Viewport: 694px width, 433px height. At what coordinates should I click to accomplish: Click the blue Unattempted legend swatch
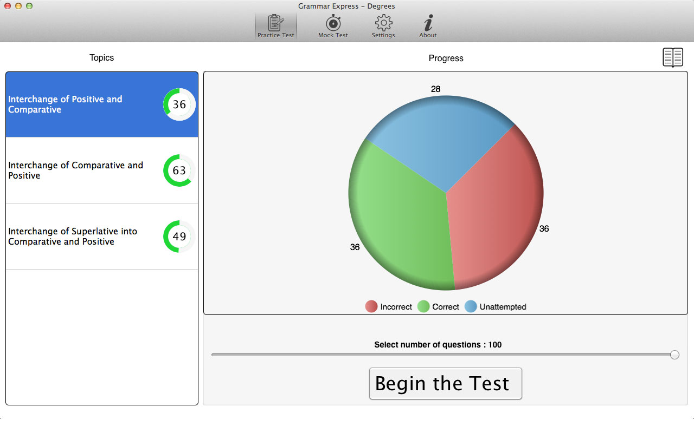pyautogui.click(x=471, y=307)
